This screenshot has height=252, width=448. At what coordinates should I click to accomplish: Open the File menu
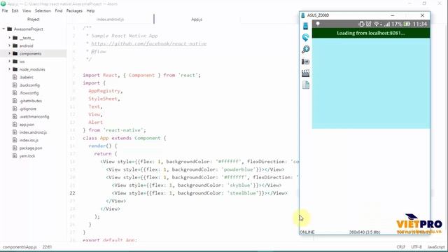[x=5, y=11]
